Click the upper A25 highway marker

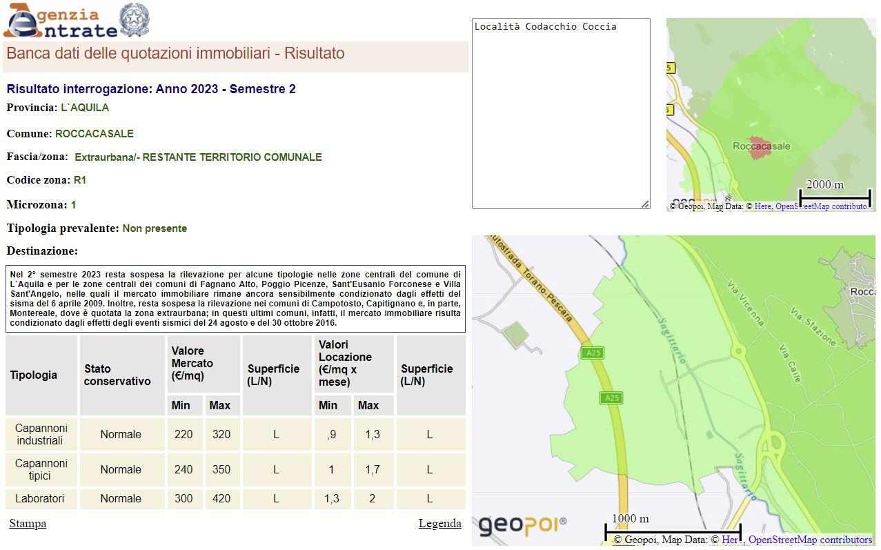pyautogui.click(x=591, y=353)
